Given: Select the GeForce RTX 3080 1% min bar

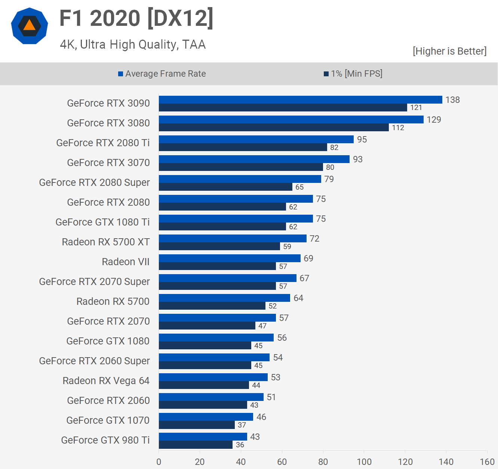Looking at the screenshot, I should (274, 128).
